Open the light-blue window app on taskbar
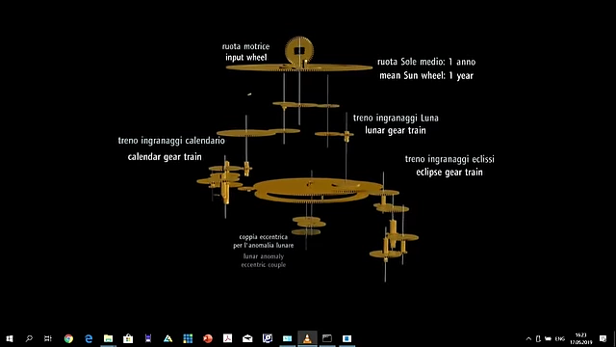616x347 pixels. 287,338
